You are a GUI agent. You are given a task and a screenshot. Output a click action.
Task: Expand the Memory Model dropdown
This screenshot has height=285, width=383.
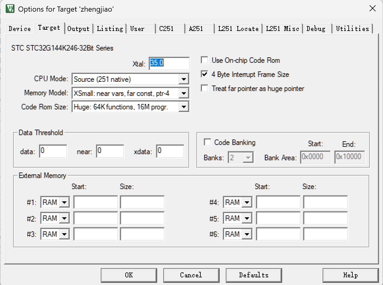pos(183,93)
